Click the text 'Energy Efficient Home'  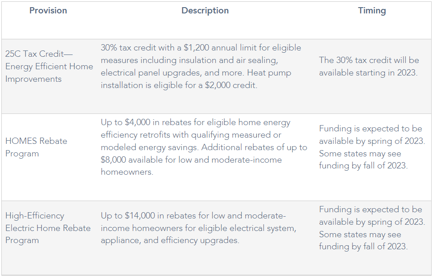(x=49, y=66)
